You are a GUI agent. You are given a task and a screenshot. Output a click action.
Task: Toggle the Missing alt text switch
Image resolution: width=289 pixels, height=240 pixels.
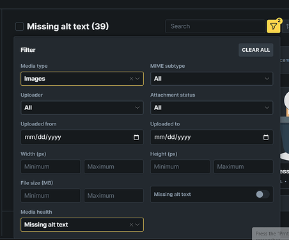[263, 195]
